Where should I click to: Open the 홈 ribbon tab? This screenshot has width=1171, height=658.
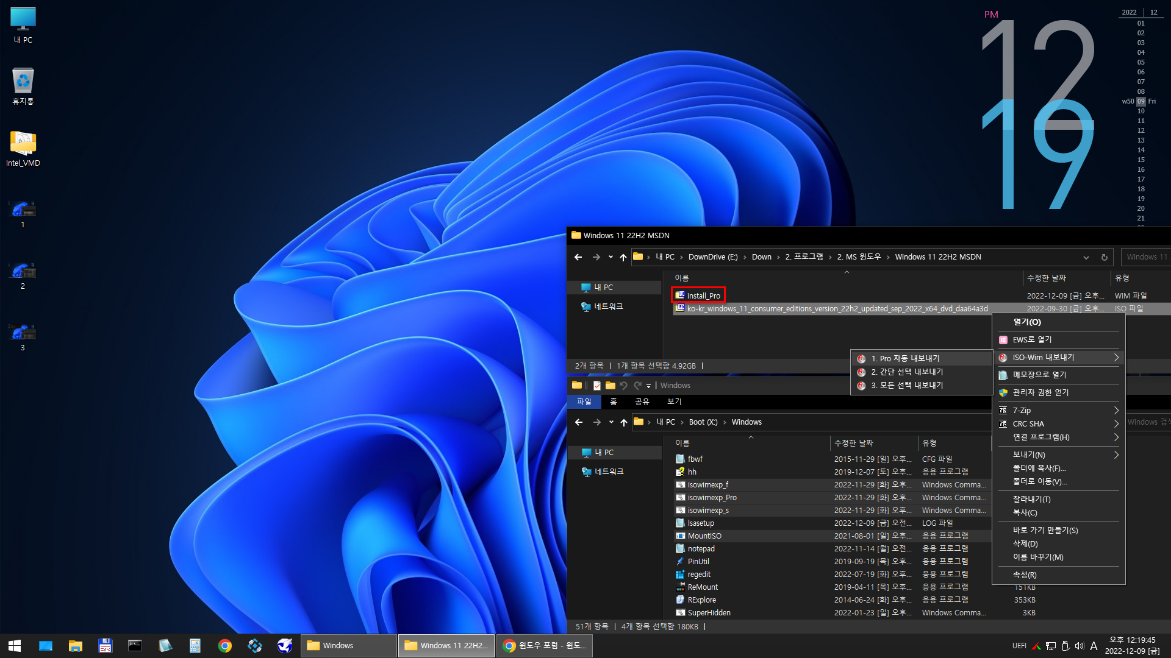click(614, 402)
